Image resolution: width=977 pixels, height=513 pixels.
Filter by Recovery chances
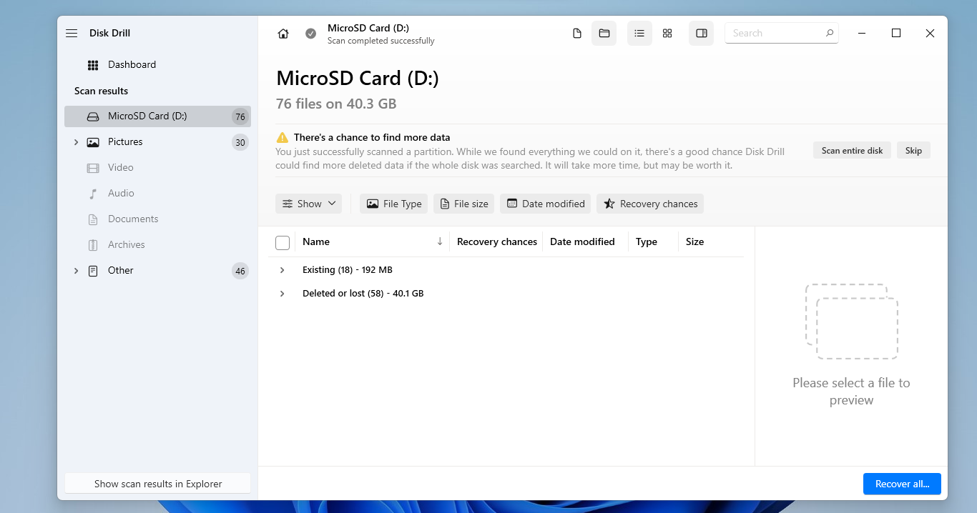pyautogui.click(x=650, y=204)
